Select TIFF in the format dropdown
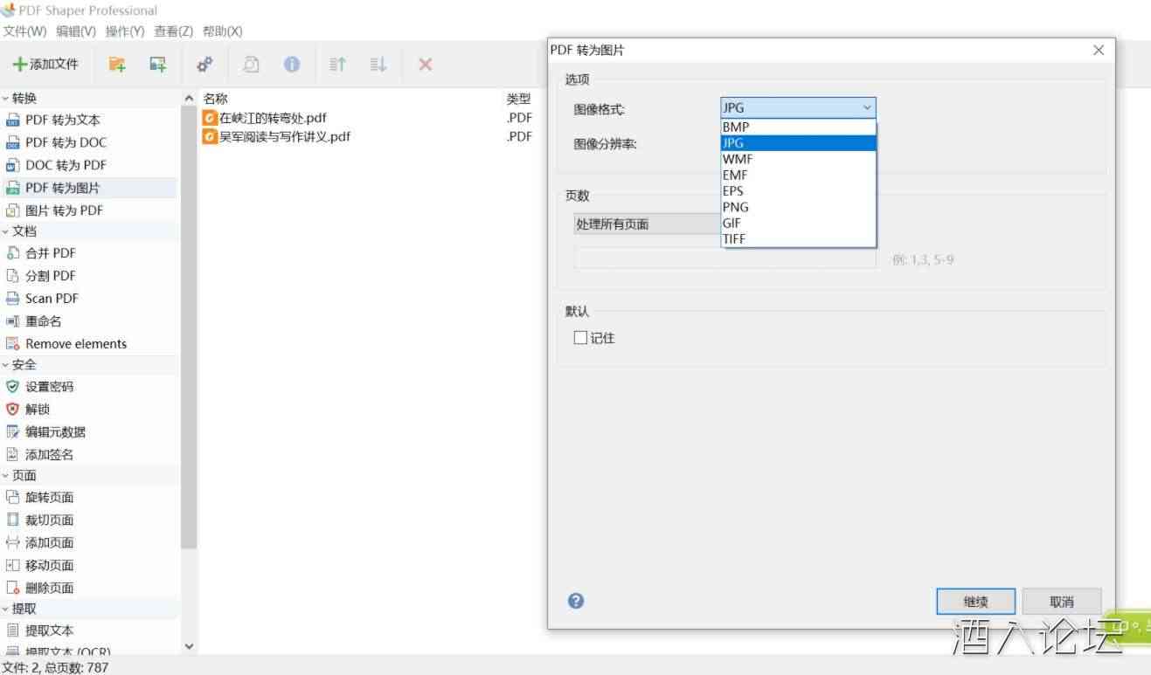Viewport: 1151px width, 675px height. coord(734,238)
